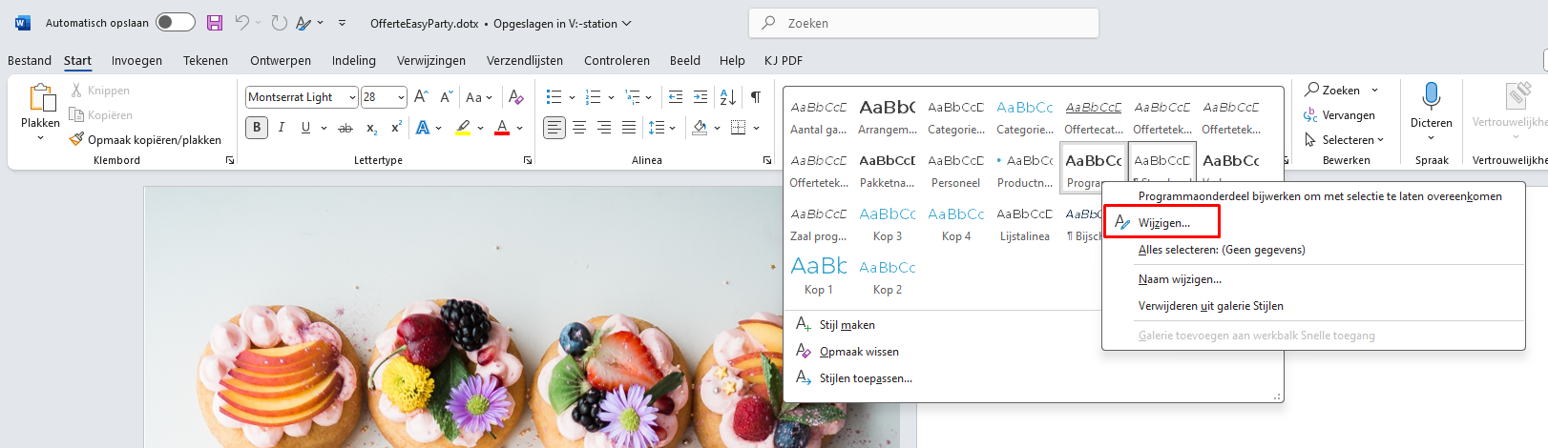Click the Opmaak wissen option

(x=859, y=352)
